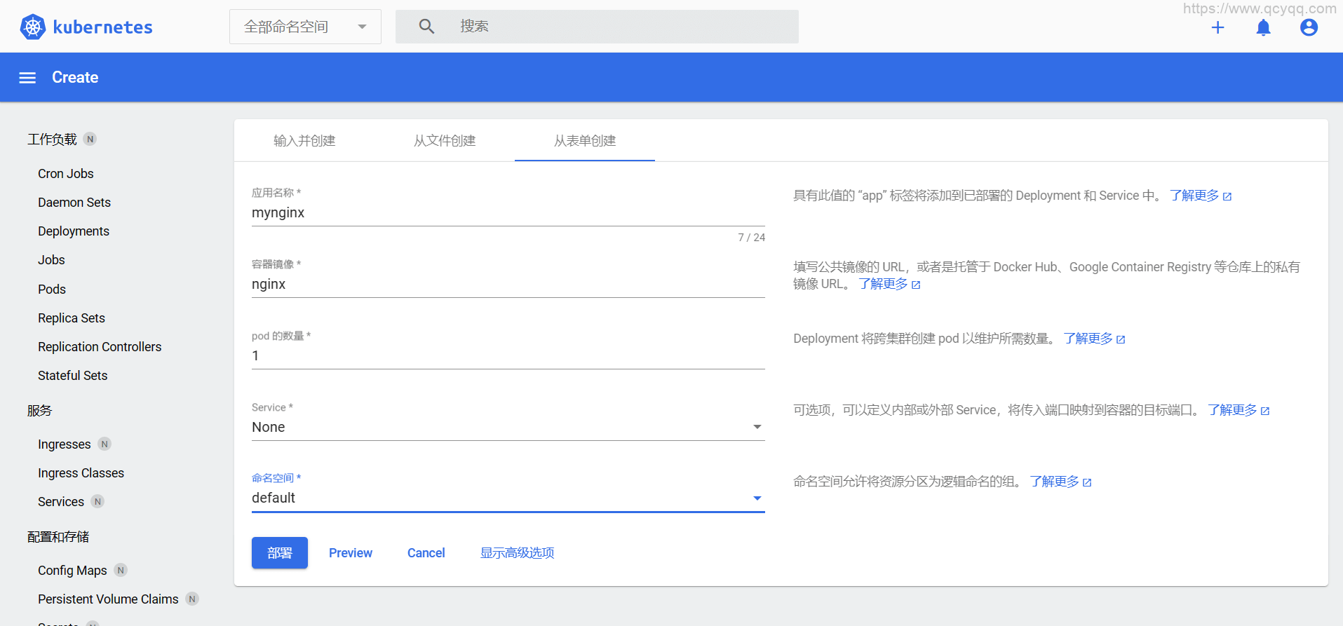Image resolution: width=1343 pixels, height=626 pixels.
Task: Open the notifications bell
Action: (x=1263, y=27)
